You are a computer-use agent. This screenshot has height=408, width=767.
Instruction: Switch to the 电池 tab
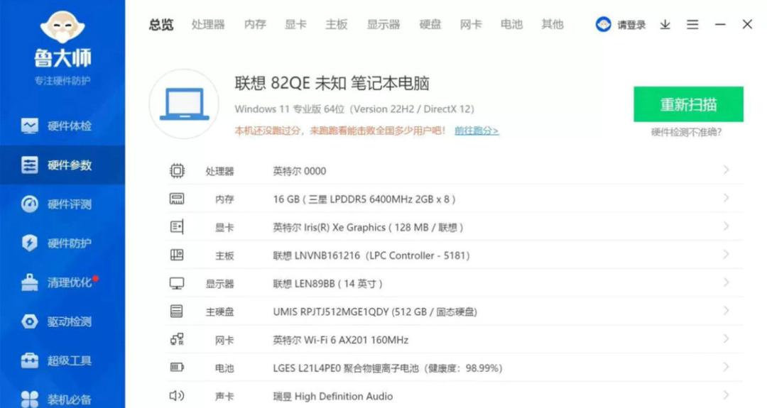511,24
